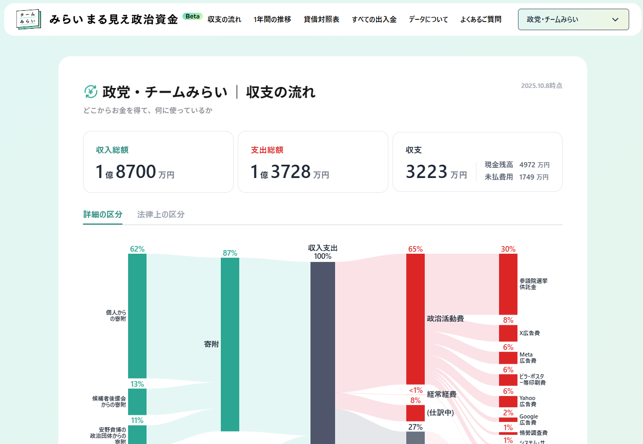Switch to the 法律上の区分 tab
The image size is (643, 444).
161,215
